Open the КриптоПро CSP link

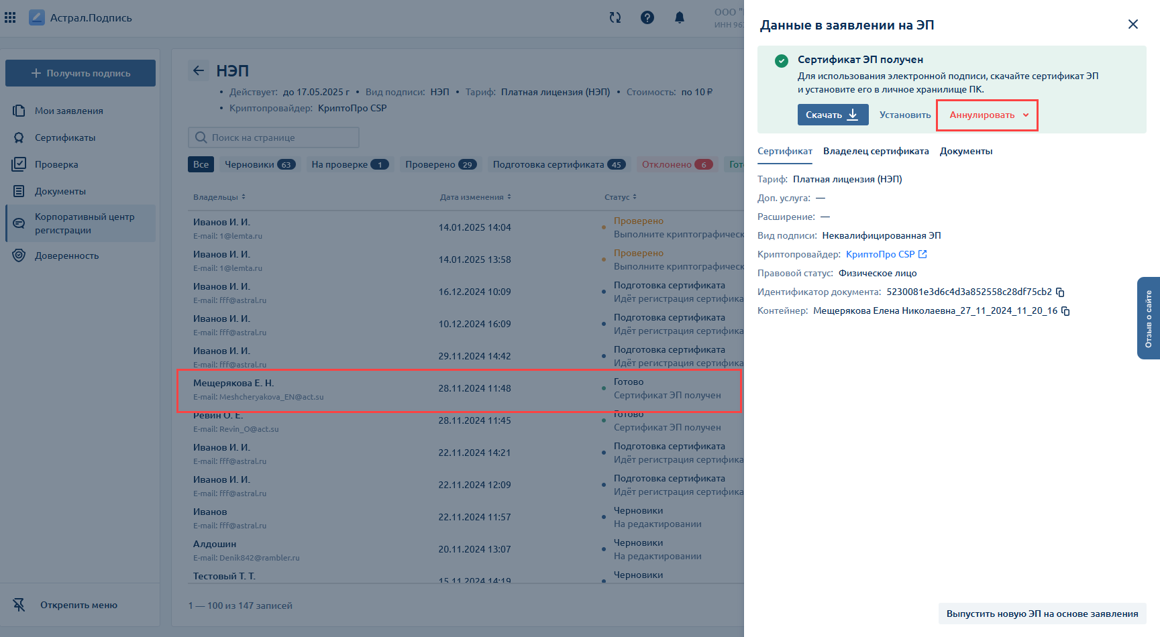click(x=880, y=254)
